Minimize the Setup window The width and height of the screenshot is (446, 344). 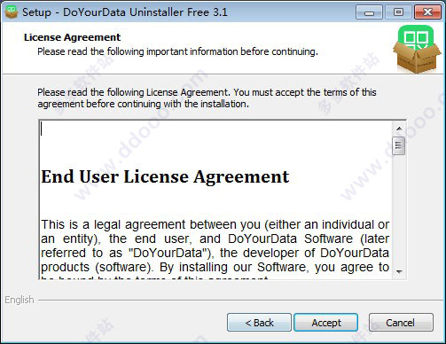369,12
